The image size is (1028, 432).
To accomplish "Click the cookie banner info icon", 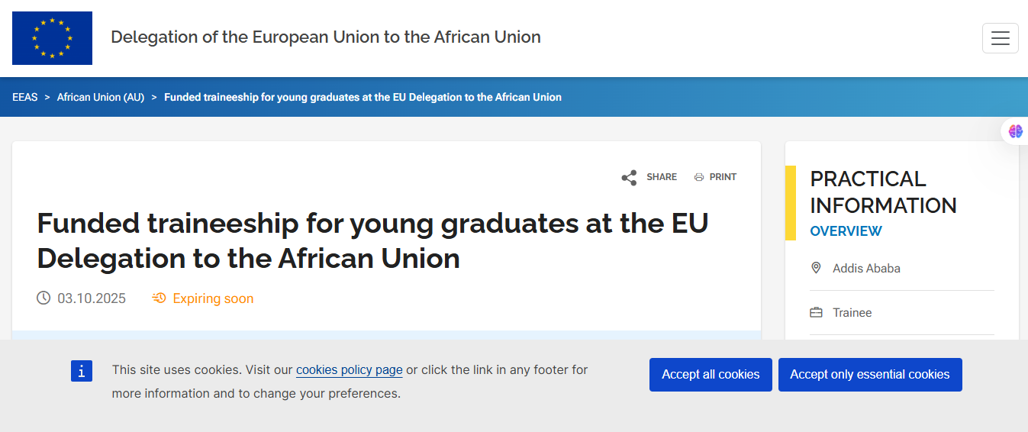I will [x=82, y=371].
